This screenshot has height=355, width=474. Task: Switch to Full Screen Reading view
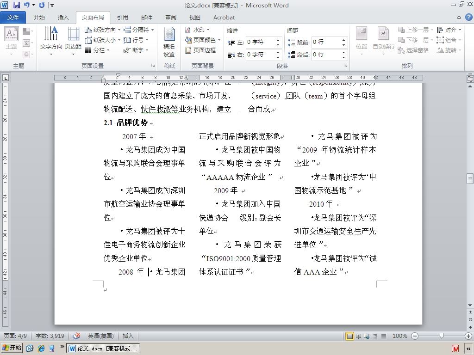tap(359, 336)
